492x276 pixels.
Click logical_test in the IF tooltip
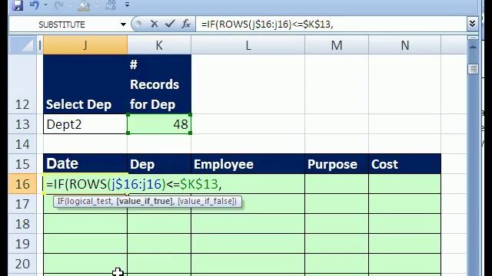tap(89, 201)
